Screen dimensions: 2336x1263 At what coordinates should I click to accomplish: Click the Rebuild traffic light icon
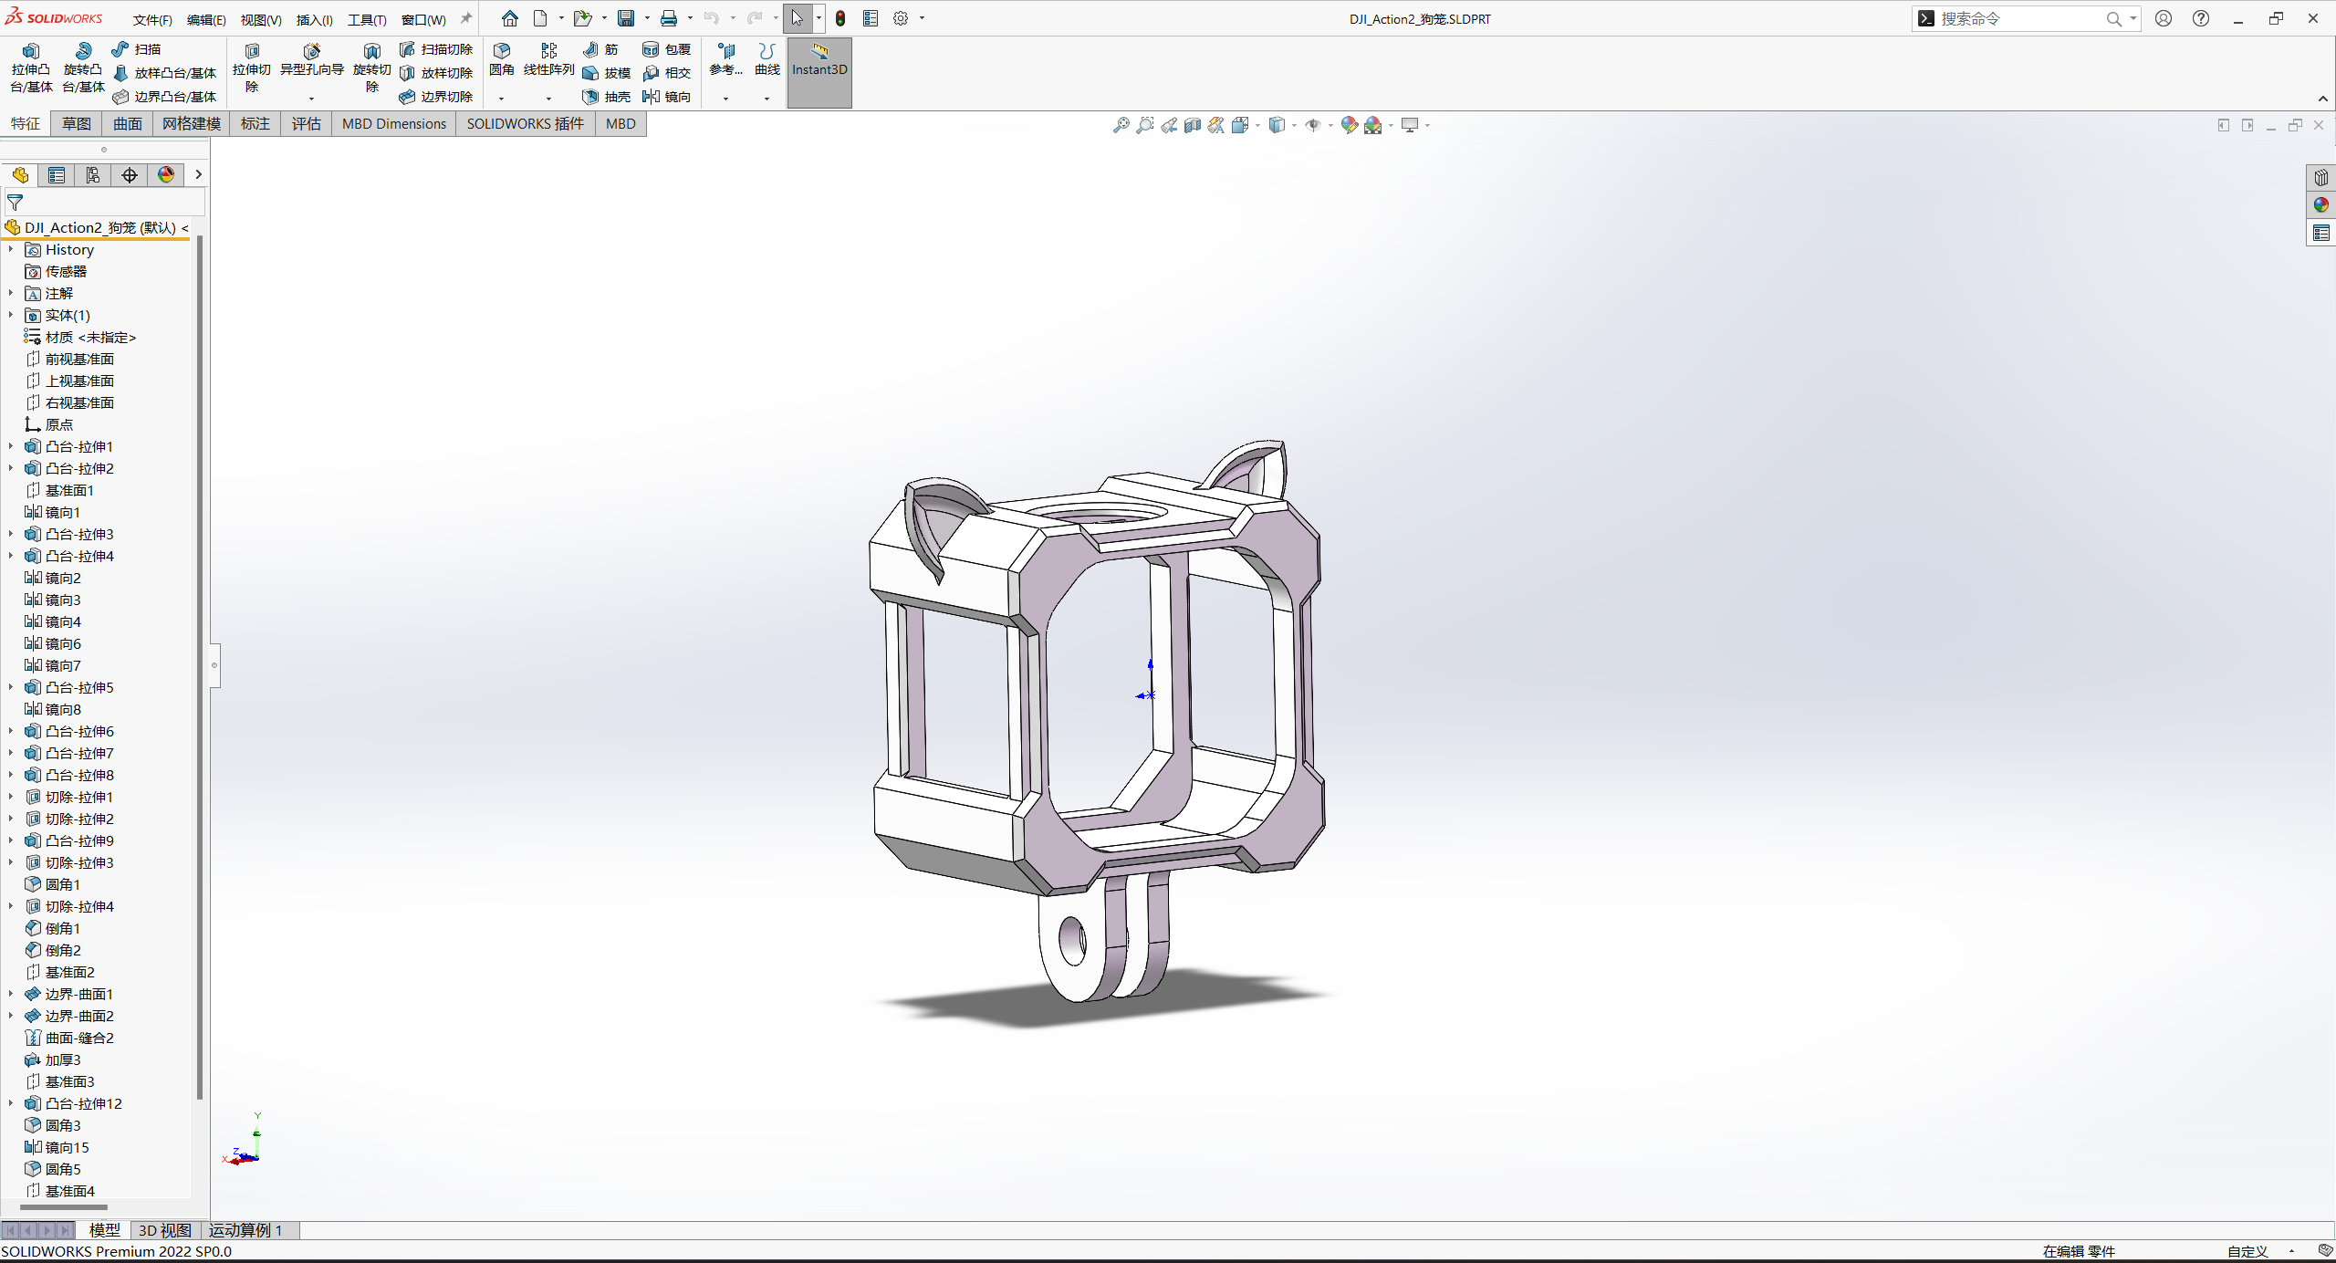tap(840, 18)
